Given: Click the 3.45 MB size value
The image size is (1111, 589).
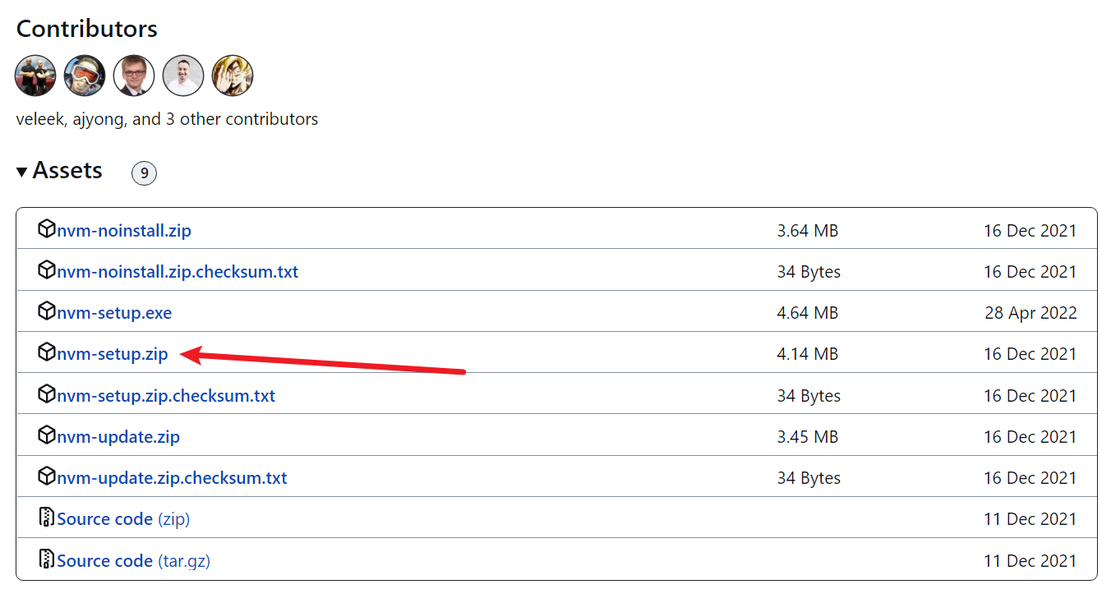Looking at the screenshot, I should coord(808,437).
